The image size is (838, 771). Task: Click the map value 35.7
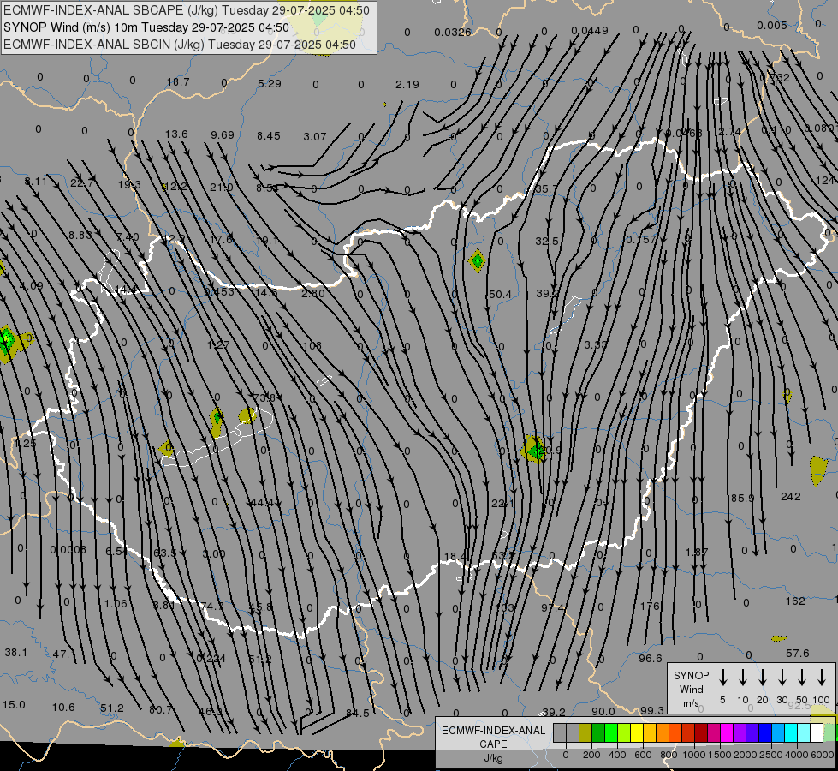tap(545, 188)
